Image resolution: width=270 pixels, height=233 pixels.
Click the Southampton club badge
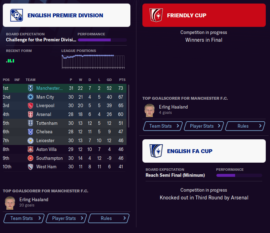pyautogui.click(x=31, y=158)
